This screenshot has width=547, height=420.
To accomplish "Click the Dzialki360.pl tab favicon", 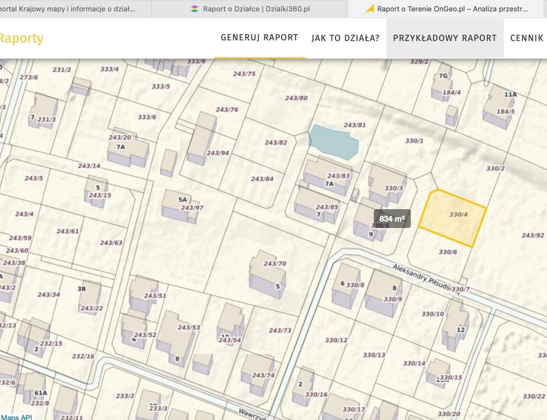I will click(x=195, y=9).
